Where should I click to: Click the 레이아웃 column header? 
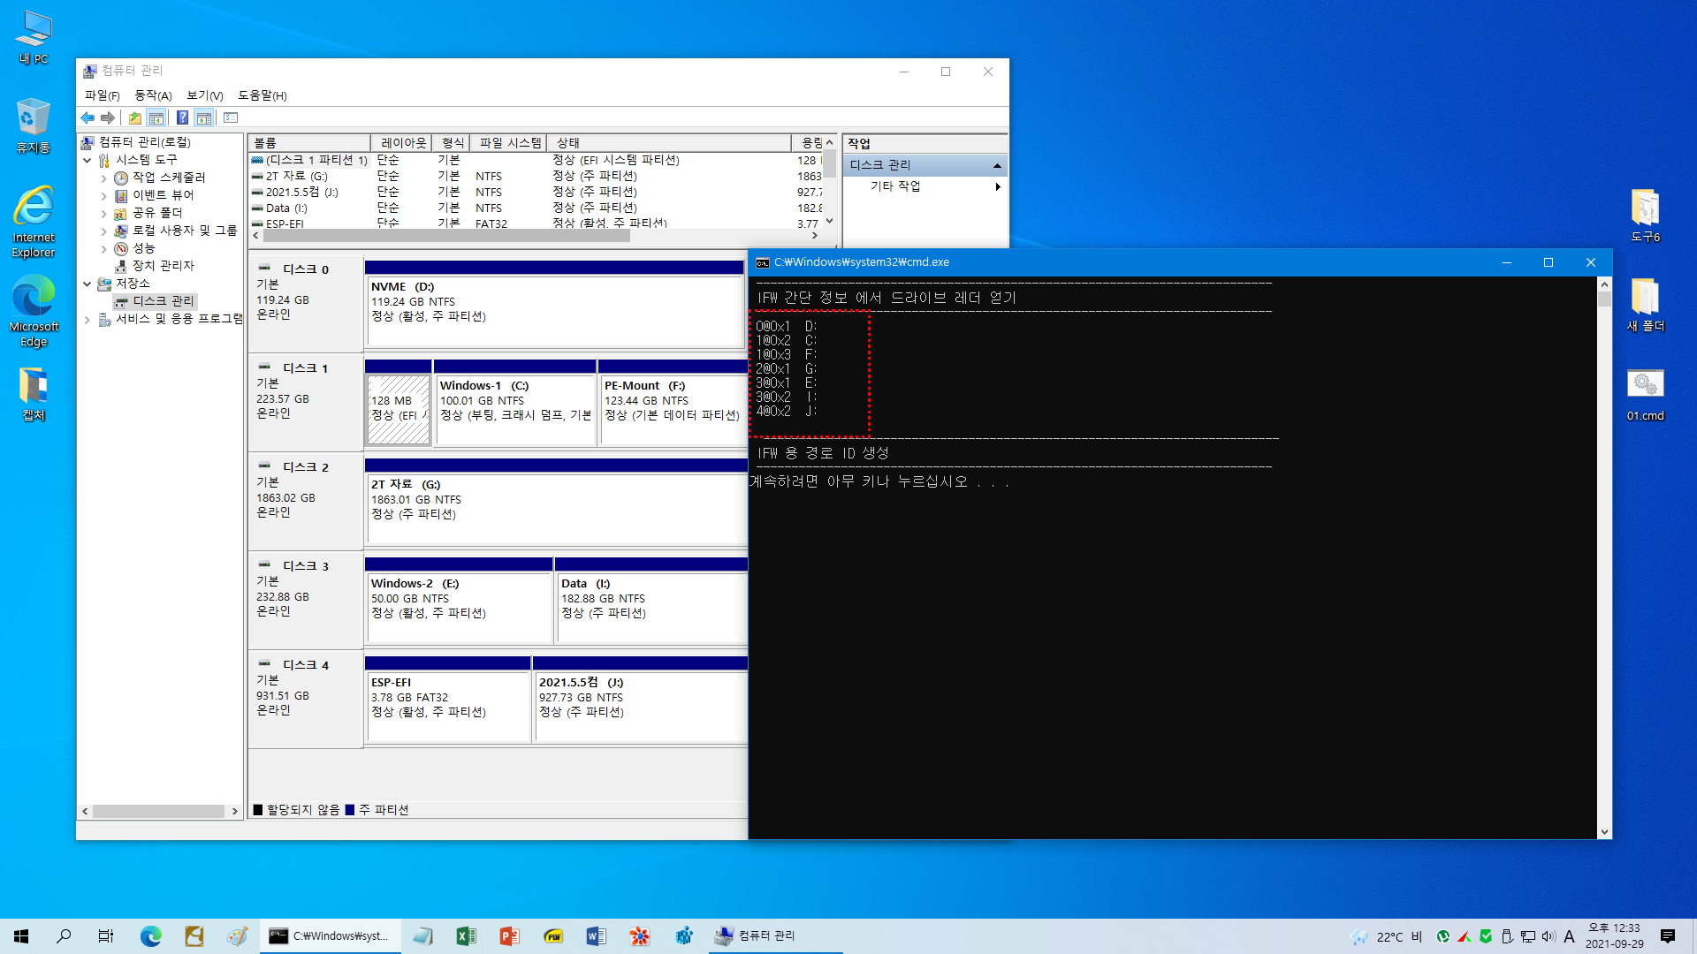tap(403, 143)
